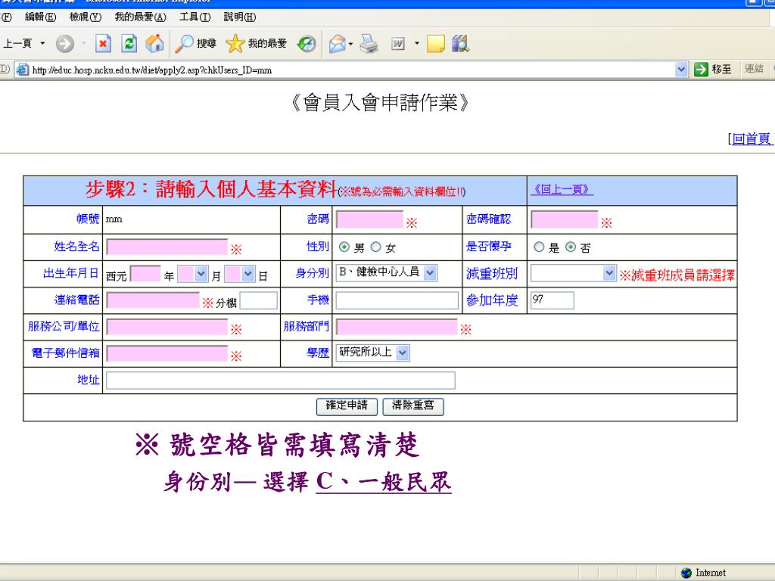The width and height of the screenshot is (775, 581).
Task: Click the 確定申請 submit button
Action: [x=347, y=406]
